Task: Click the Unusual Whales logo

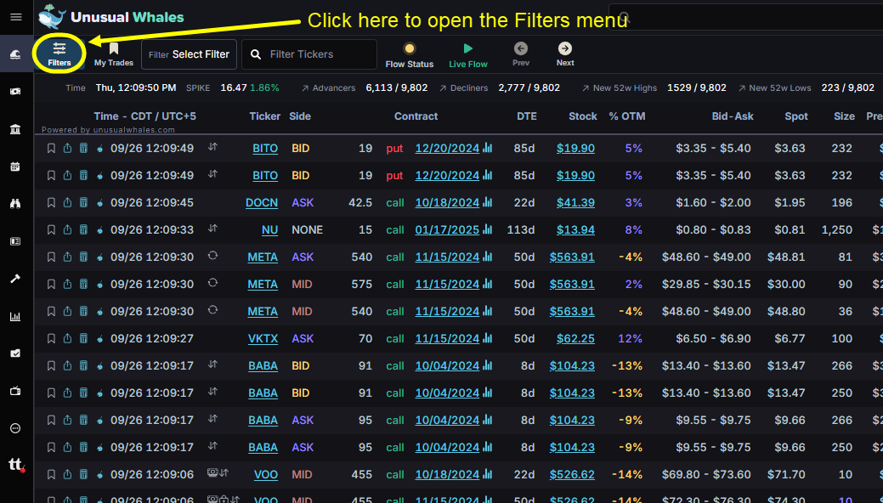Action: tap(111, 17)
